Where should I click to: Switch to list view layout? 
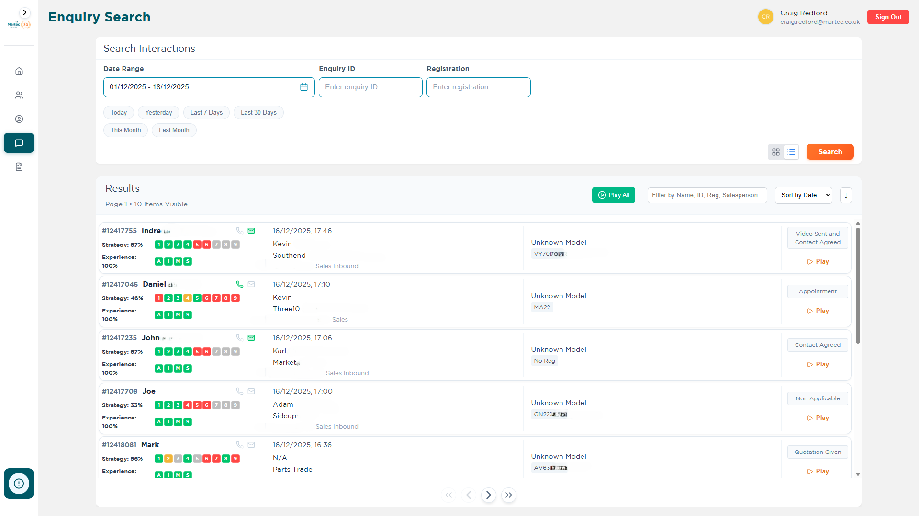[791, 152]
